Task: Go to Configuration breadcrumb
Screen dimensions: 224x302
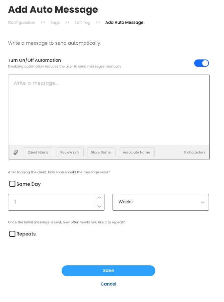Action: click(22, 23)
